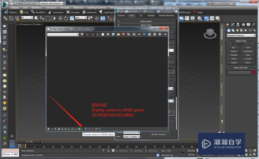Open the V-Ray tab in Render Setup

[131, 16]
